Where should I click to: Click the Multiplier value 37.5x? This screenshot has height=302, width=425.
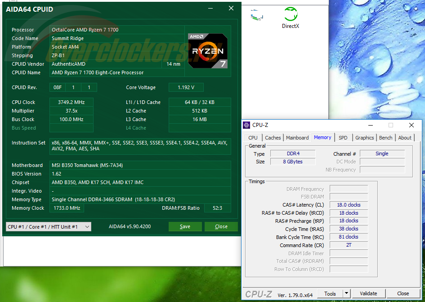(x=72, y=111)
